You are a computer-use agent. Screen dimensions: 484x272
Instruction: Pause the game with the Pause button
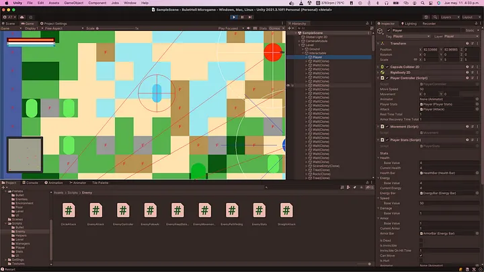[242, 17]
